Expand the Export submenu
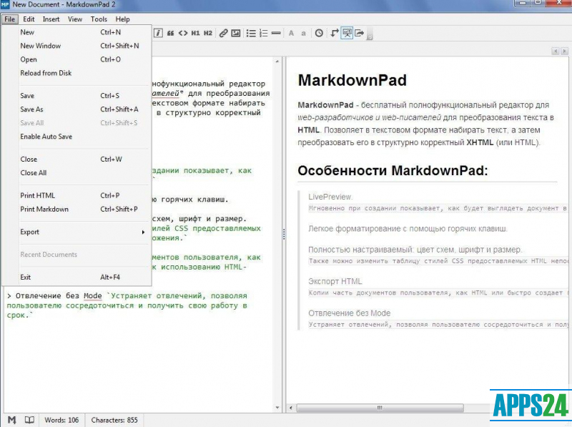Viewport: 572px width, 427px height. [x=77, y=232]
